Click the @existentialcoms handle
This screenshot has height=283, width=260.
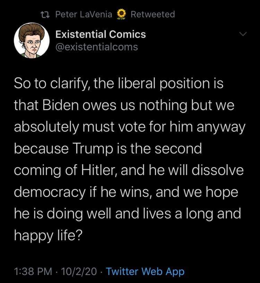(96, 47)
